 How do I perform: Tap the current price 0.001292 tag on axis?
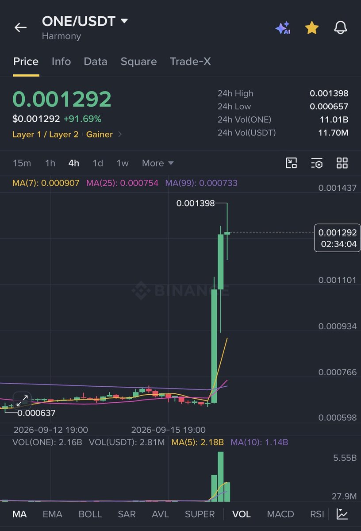pos(337,238)
